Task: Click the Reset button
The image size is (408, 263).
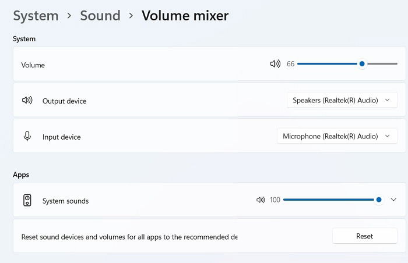Action: [364, 236]
